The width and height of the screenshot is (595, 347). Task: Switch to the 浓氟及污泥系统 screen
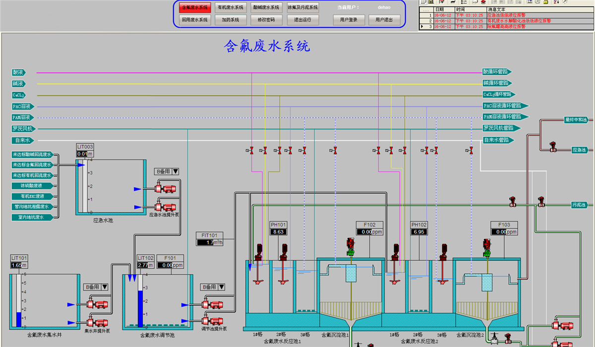tap(302, 7)
